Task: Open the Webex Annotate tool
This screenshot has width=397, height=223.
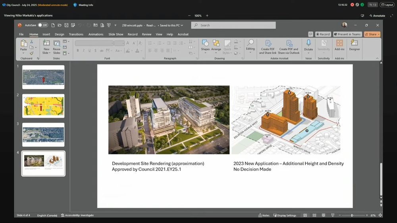Action: coord(377,16)
